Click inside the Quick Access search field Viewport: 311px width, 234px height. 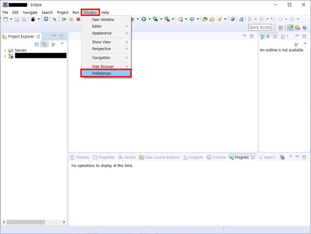point(260,27)
